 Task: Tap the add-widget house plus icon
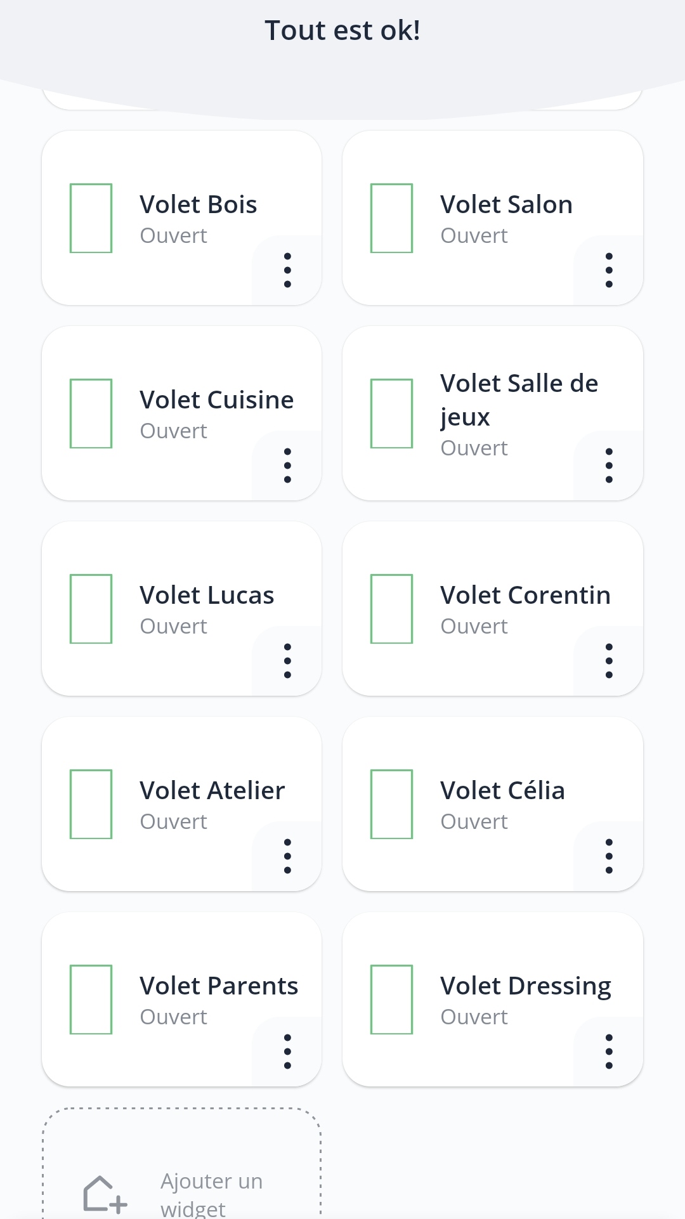click(x=105, y=1194)
